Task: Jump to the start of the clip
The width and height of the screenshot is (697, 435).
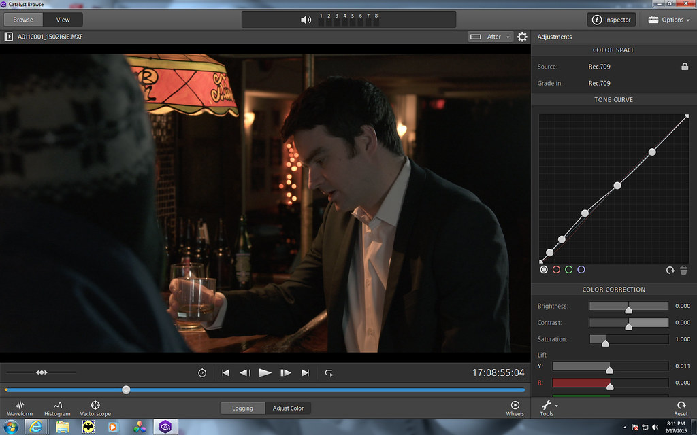Action: point(225,373)
